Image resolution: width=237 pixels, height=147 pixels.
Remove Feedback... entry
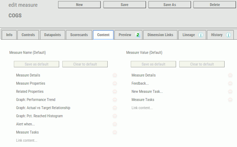[230, 83]
